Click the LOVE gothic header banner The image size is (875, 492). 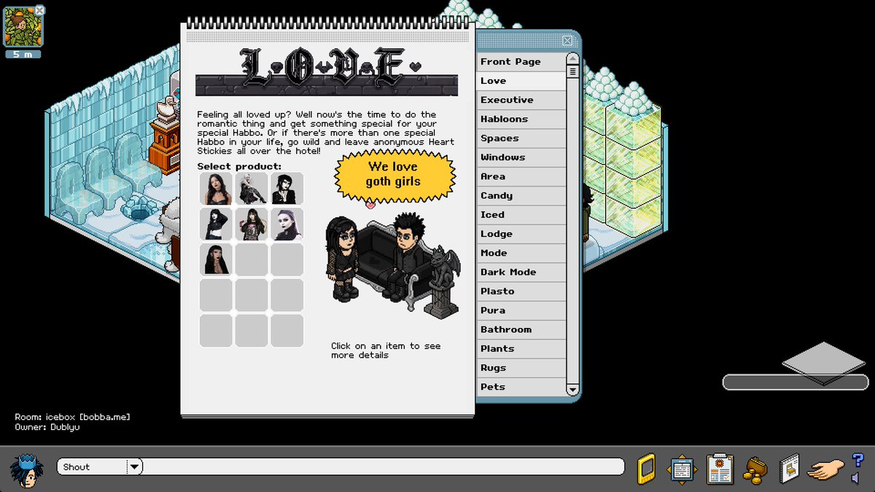tap(327, 71)
